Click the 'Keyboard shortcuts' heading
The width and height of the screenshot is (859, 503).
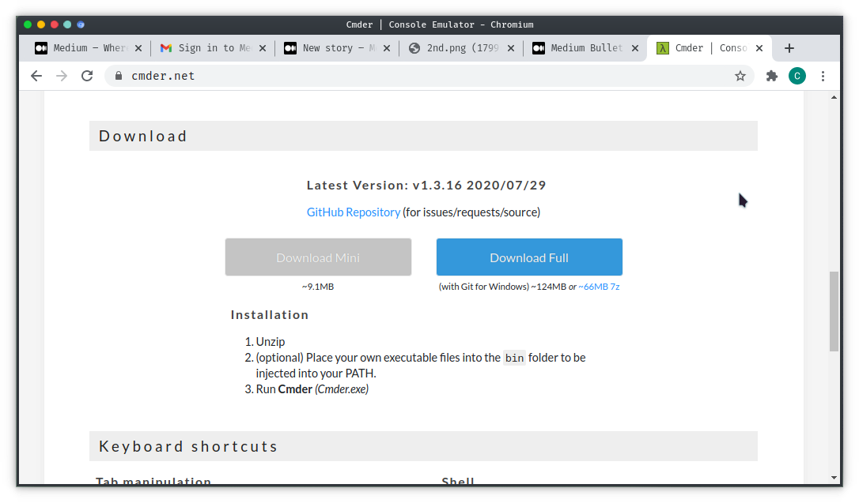[188, 447]
